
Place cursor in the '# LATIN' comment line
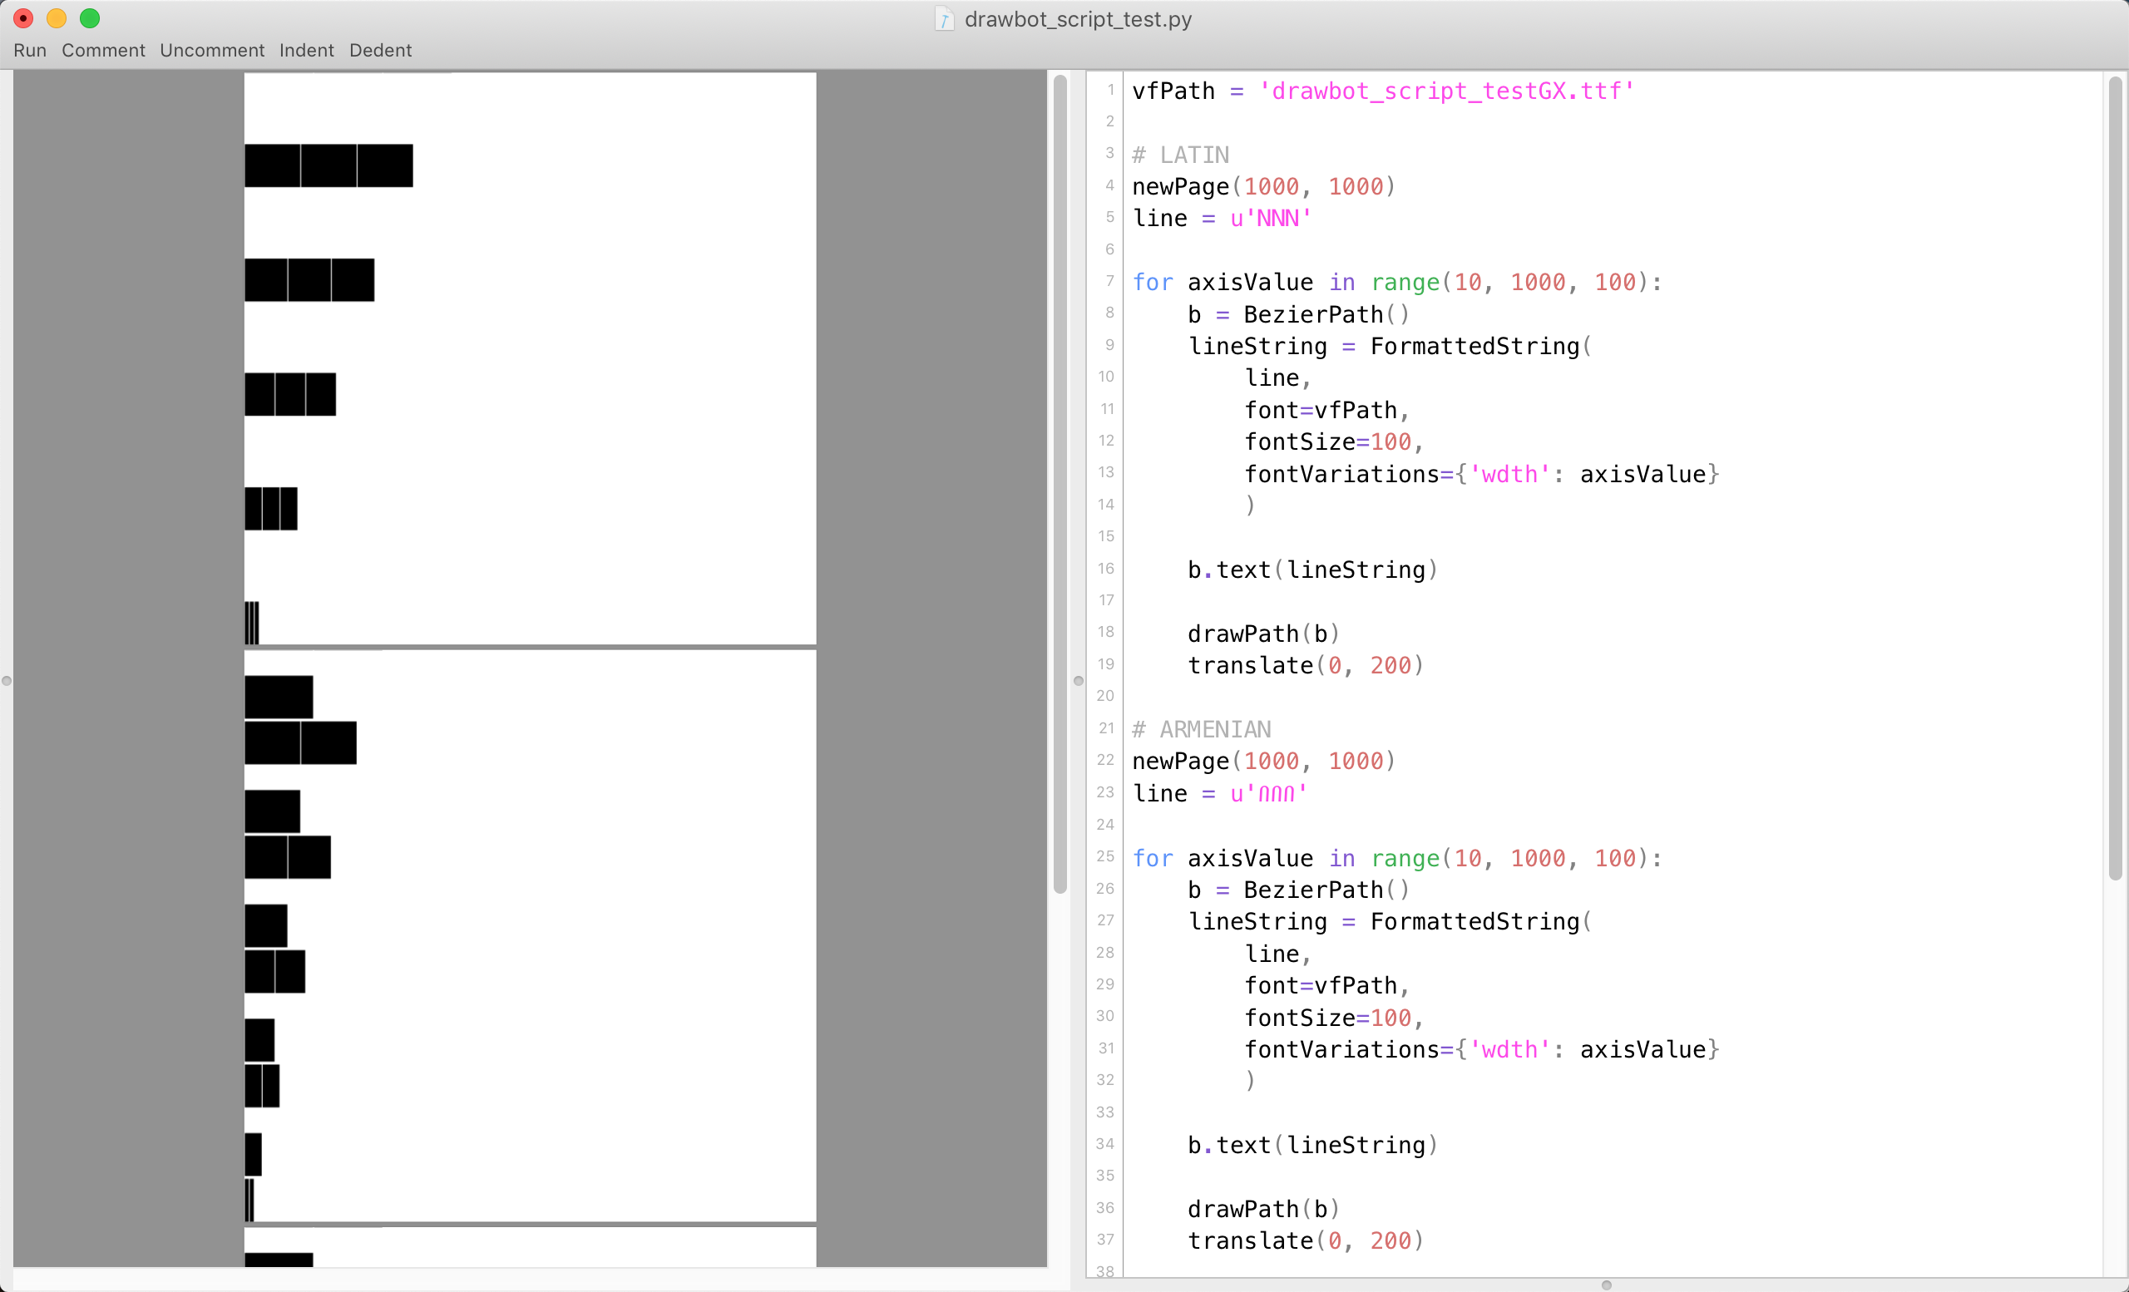point(1180,155)
